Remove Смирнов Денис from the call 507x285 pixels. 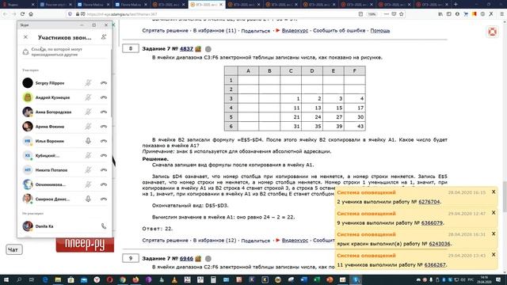pos(104,199)
